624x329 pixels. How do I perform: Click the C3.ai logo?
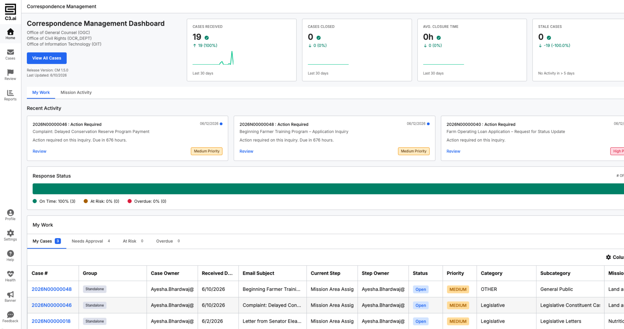(x=10, y=12)
